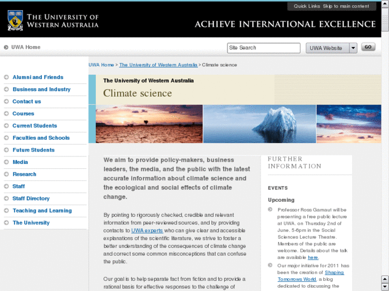Click the arrow bullet beside Media
The height and width of the screenshot is (291, 389).
6,162
